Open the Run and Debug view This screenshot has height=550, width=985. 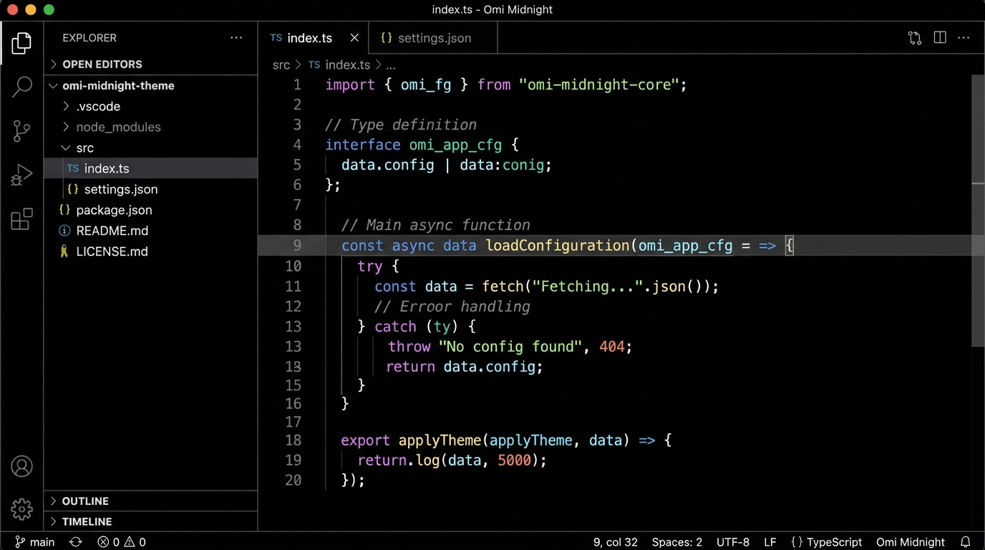click(x=21, y=175)
